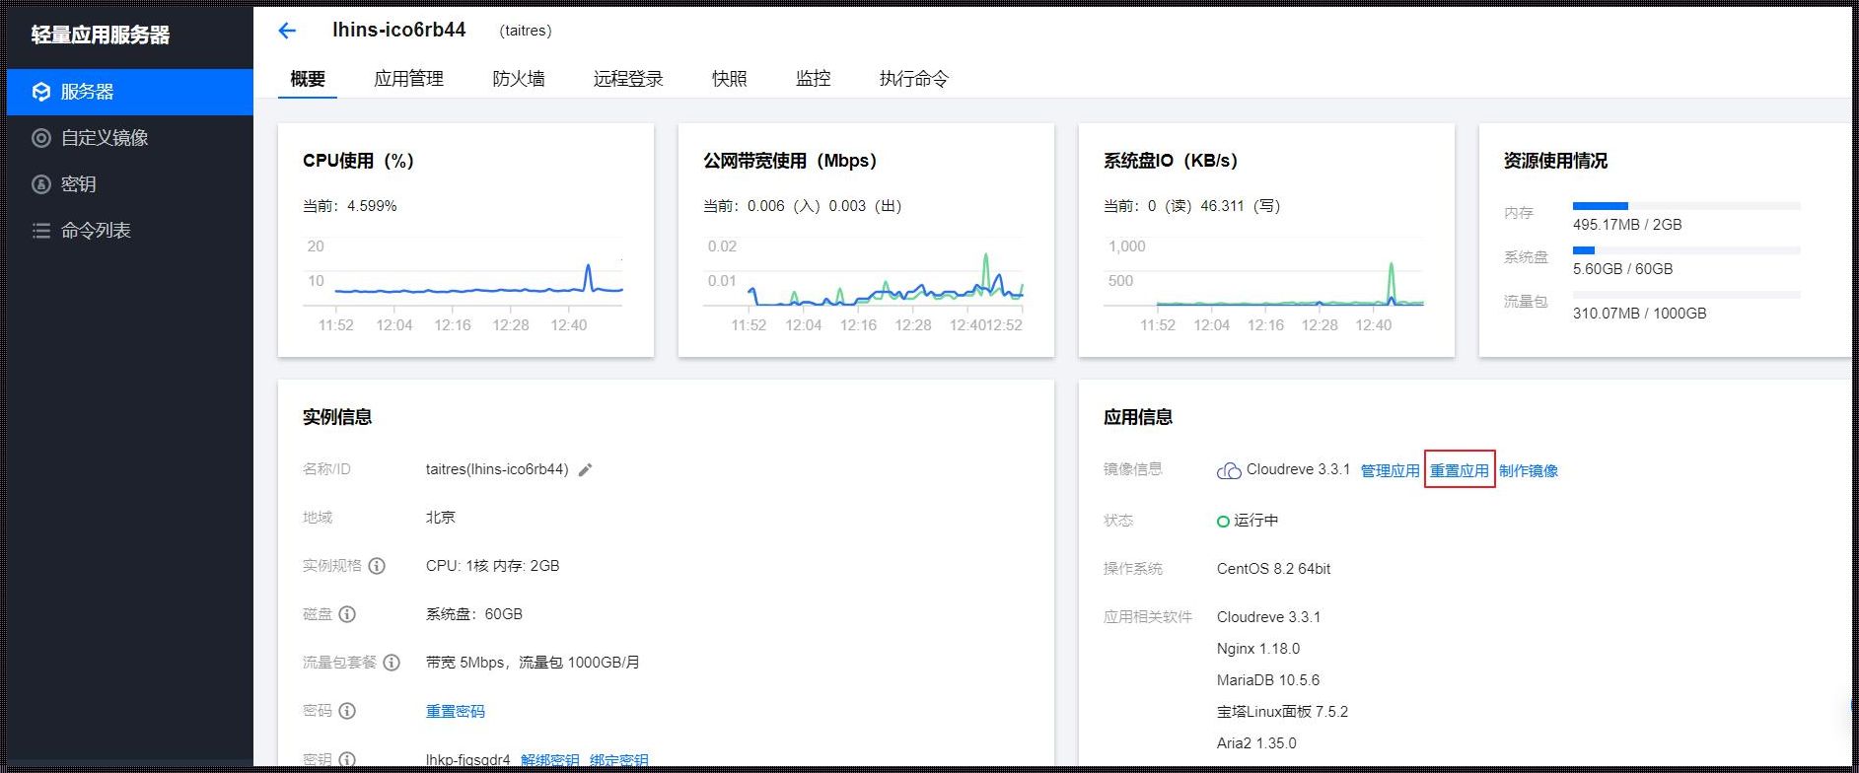Image resolution: width=1859 pixels, height=773 pixels.
Task: Click the Cloudreve cloud icon
Action: (x=1229, y=470)
